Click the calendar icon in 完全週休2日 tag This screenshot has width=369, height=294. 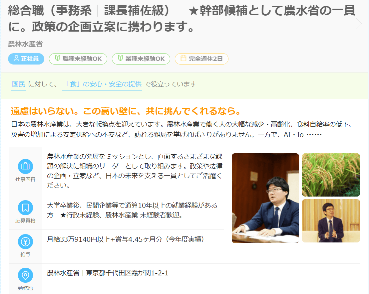pyautogui.click(x=183, y=58)
